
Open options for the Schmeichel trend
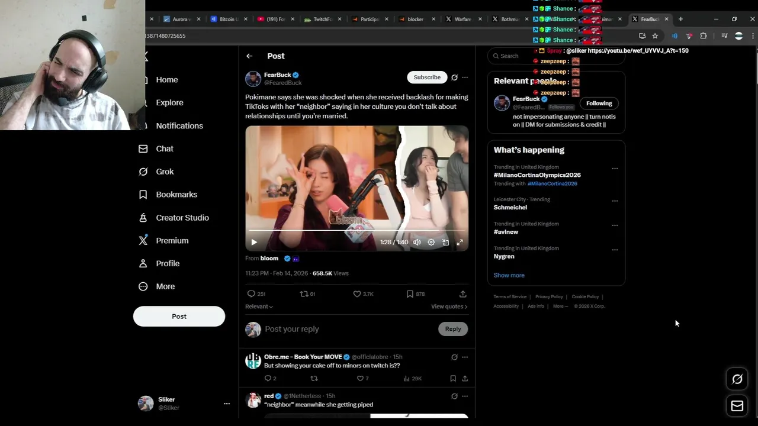[615, 201]
